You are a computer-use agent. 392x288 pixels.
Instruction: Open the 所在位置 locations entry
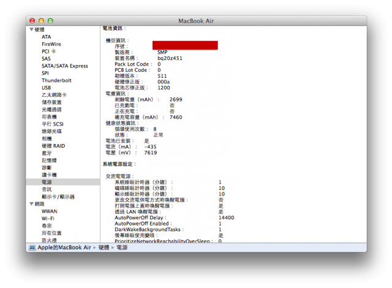(51, 233)
